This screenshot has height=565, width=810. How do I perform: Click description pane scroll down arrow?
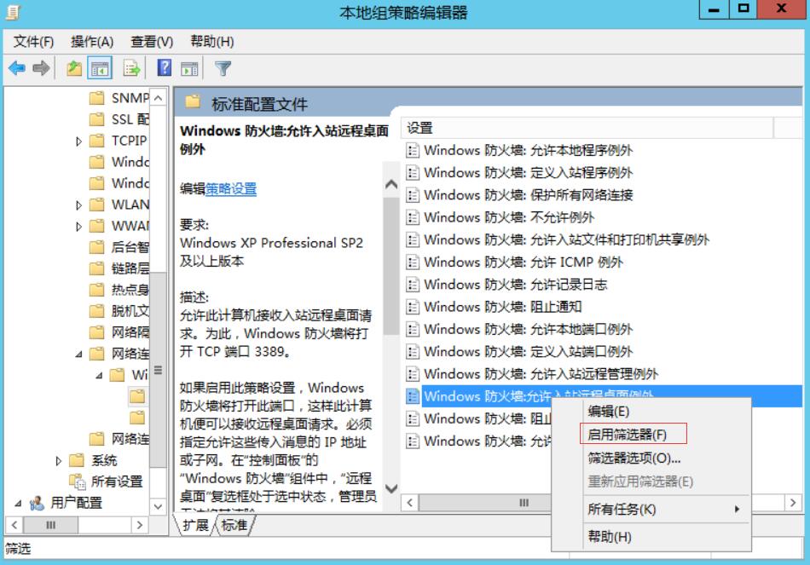pyautogui.click(x=391, y=488)
